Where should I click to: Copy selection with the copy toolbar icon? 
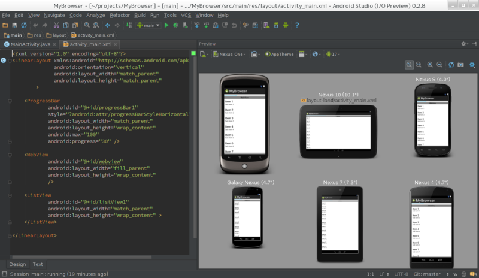click(x=65, y=25)
